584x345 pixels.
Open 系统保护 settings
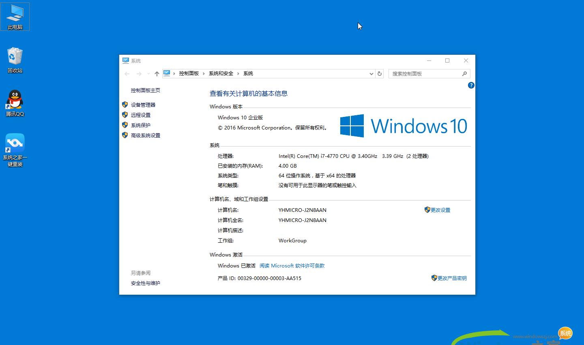tap(141, 125)
